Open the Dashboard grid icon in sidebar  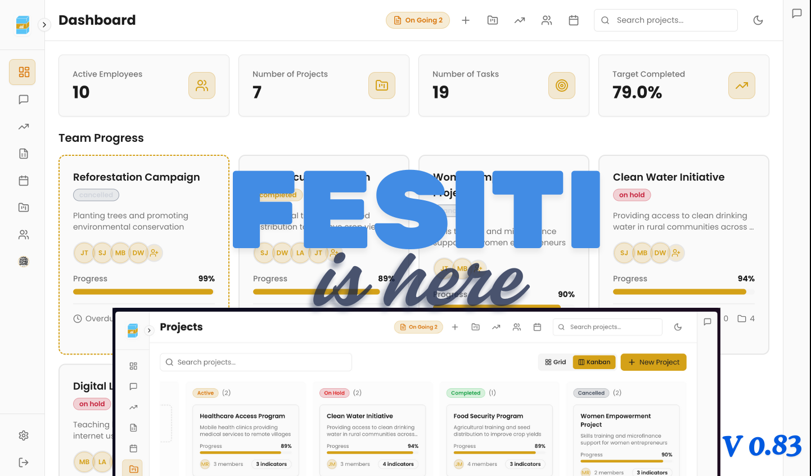point(22,72)
